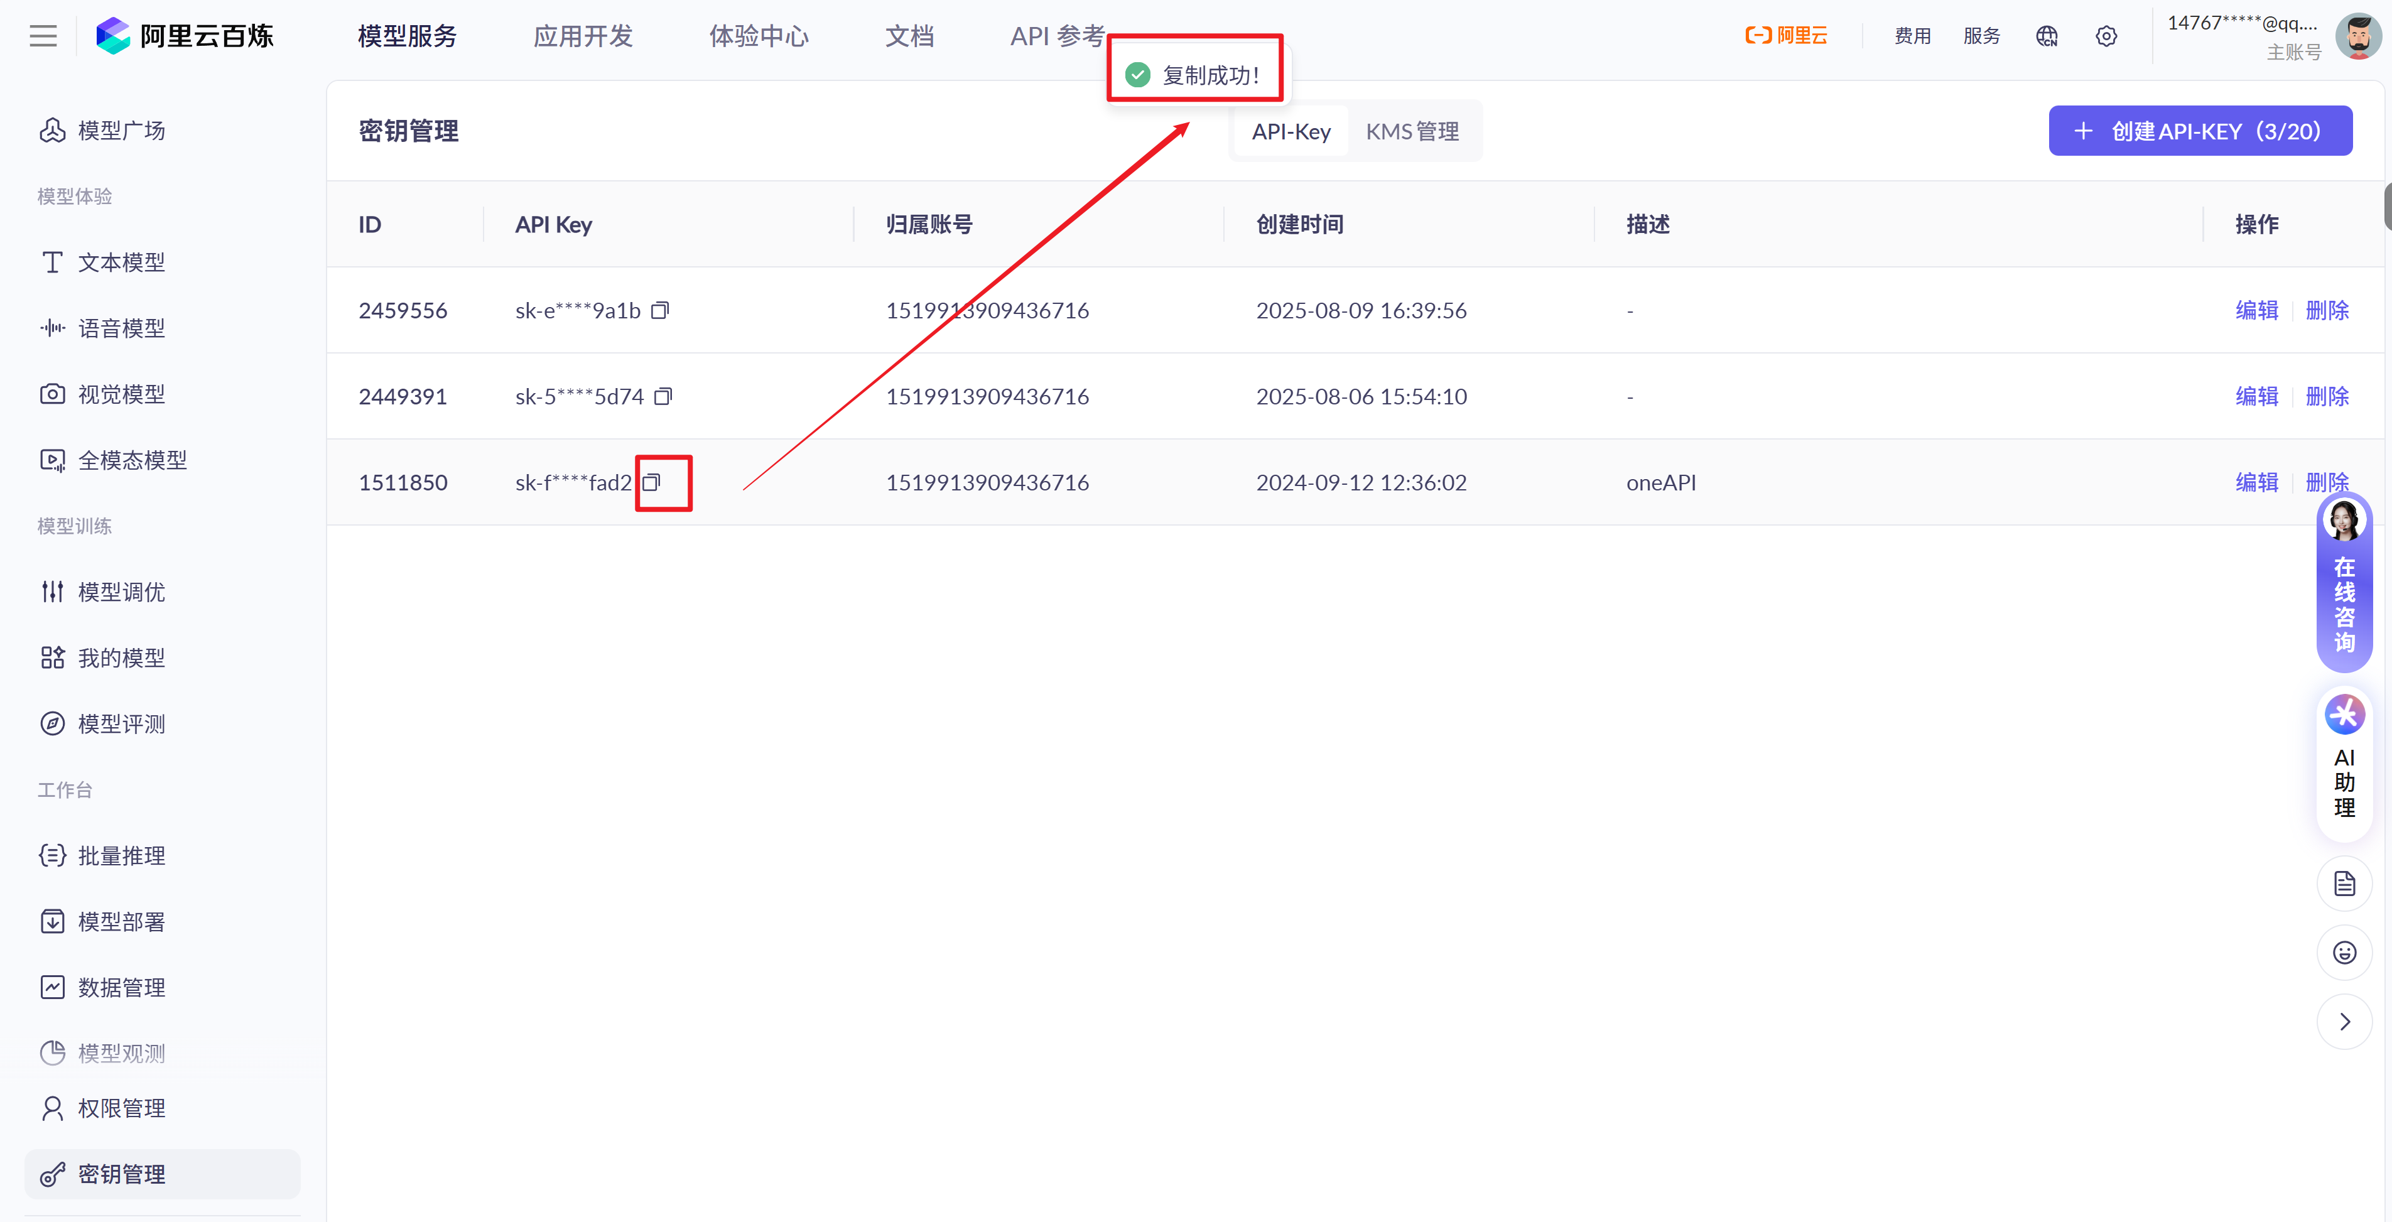
Task: Switch to the KMS 管理 tab
Action: (1412, 132)
